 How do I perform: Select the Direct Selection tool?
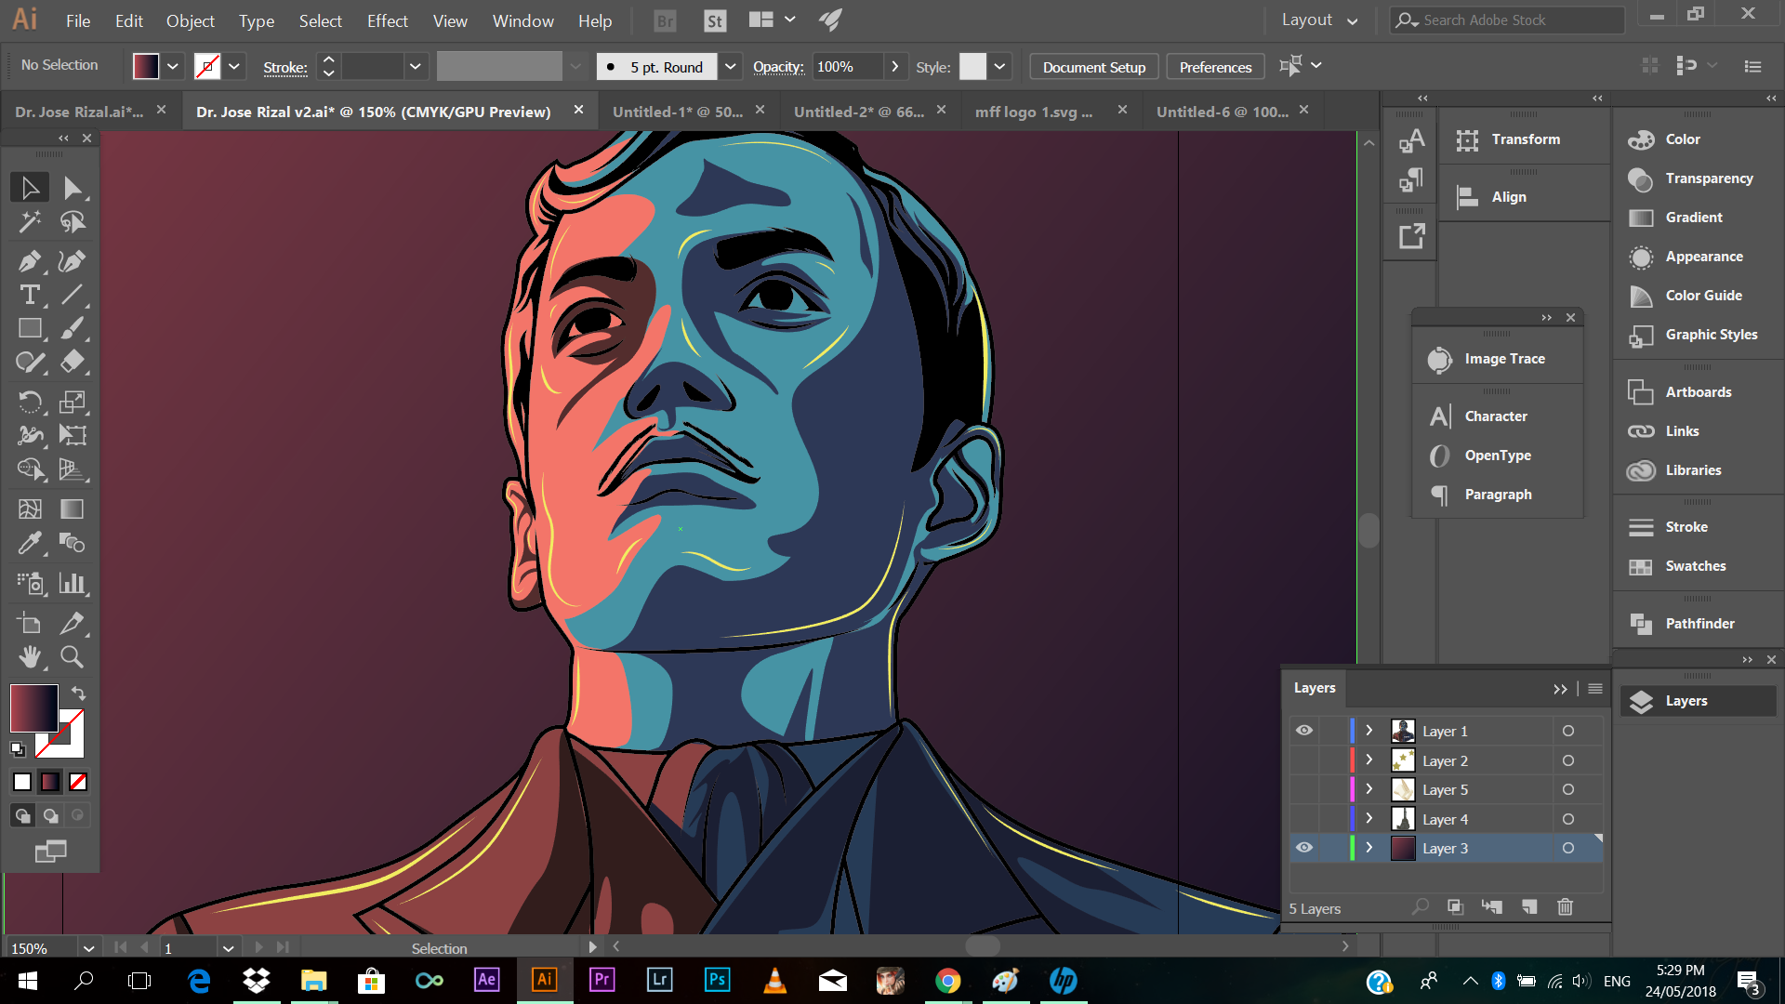point(73,188)
